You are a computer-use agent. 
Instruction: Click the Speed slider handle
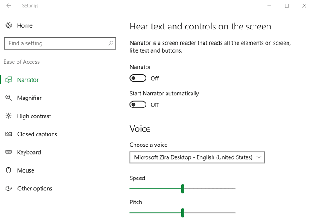pyautogui.click(x=183, y=189)
